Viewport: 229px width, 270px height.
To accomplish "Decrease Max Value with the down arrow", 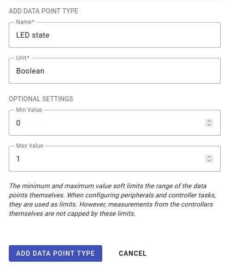I will pos(209,161).
